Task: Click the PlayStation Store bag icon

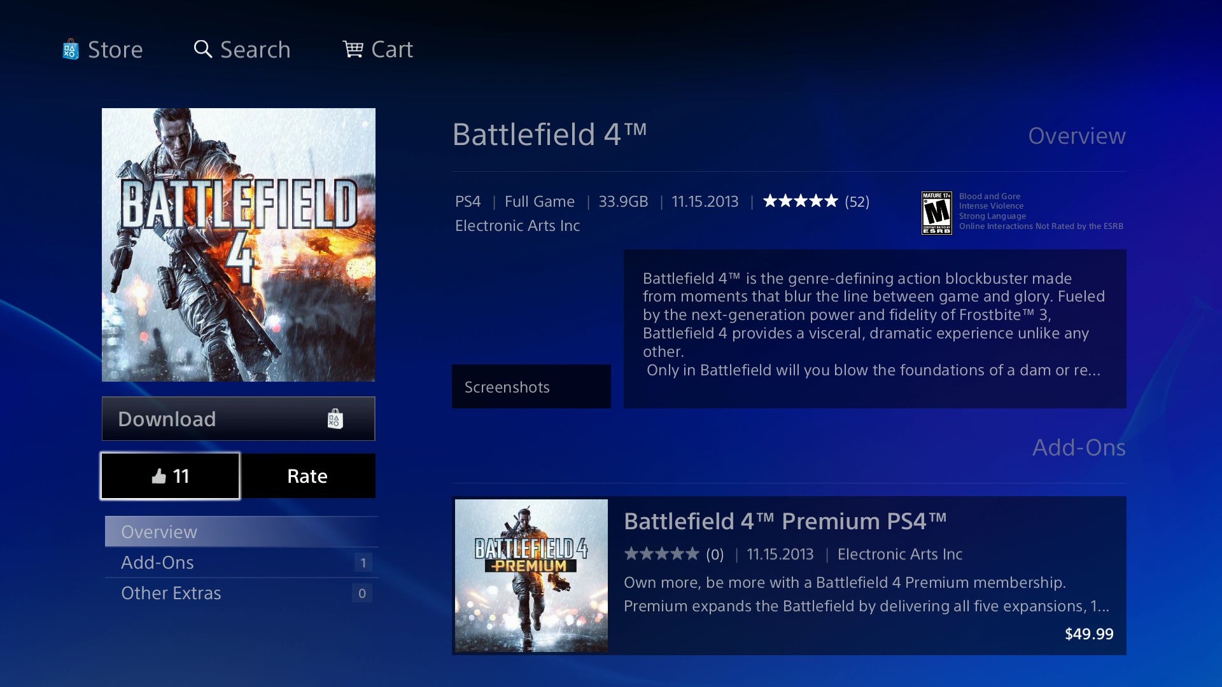Action: (x=70, y=50)
